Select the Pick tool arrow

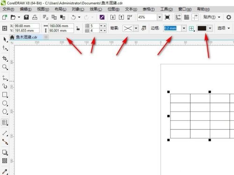point(5,39)
